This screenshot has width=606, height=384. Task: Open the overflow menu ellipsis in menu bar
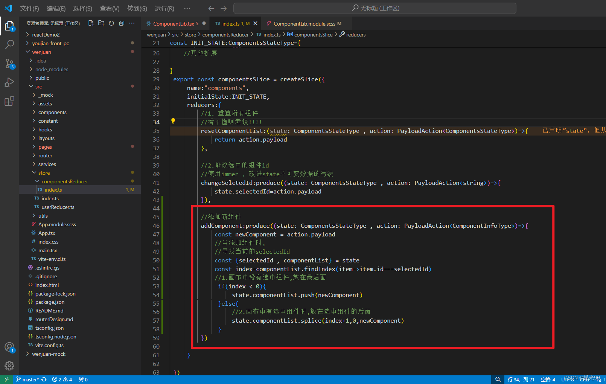187,8
